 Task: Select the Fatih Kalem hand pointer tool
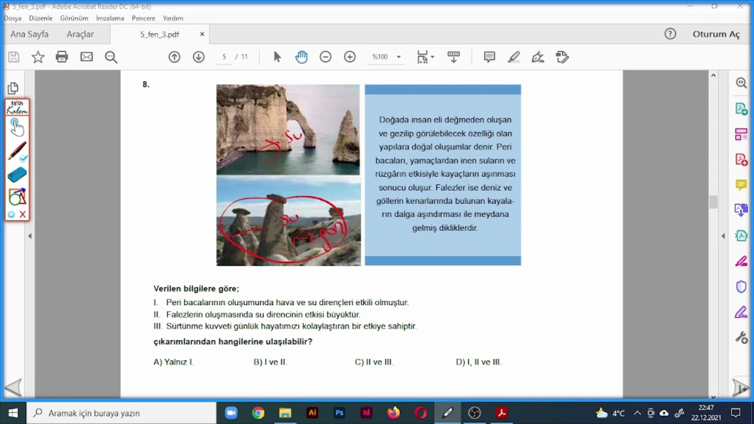pos(16,127)
